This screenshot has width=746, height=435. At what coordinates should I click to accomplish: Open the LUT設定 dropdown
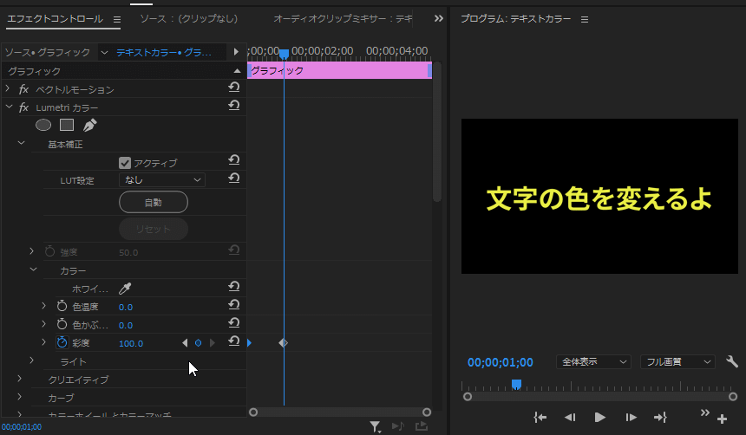(x=161, y=179)
